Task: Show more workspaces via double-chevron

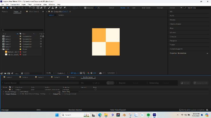Action: [x=181, y=8]
